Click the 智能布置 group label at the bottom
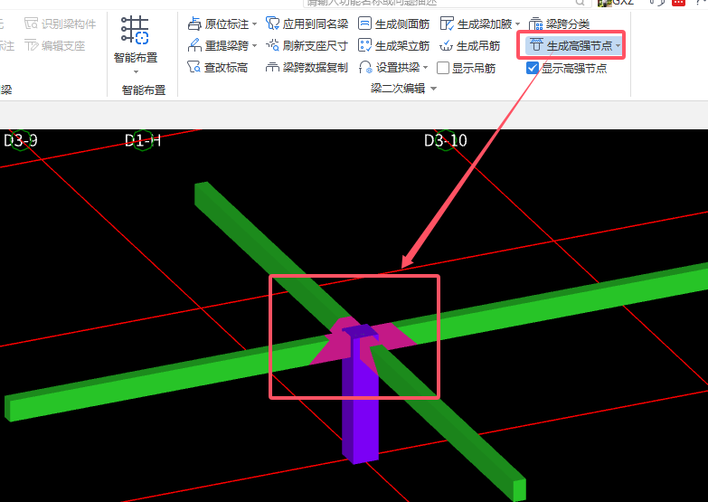 (x=144, y=90)
